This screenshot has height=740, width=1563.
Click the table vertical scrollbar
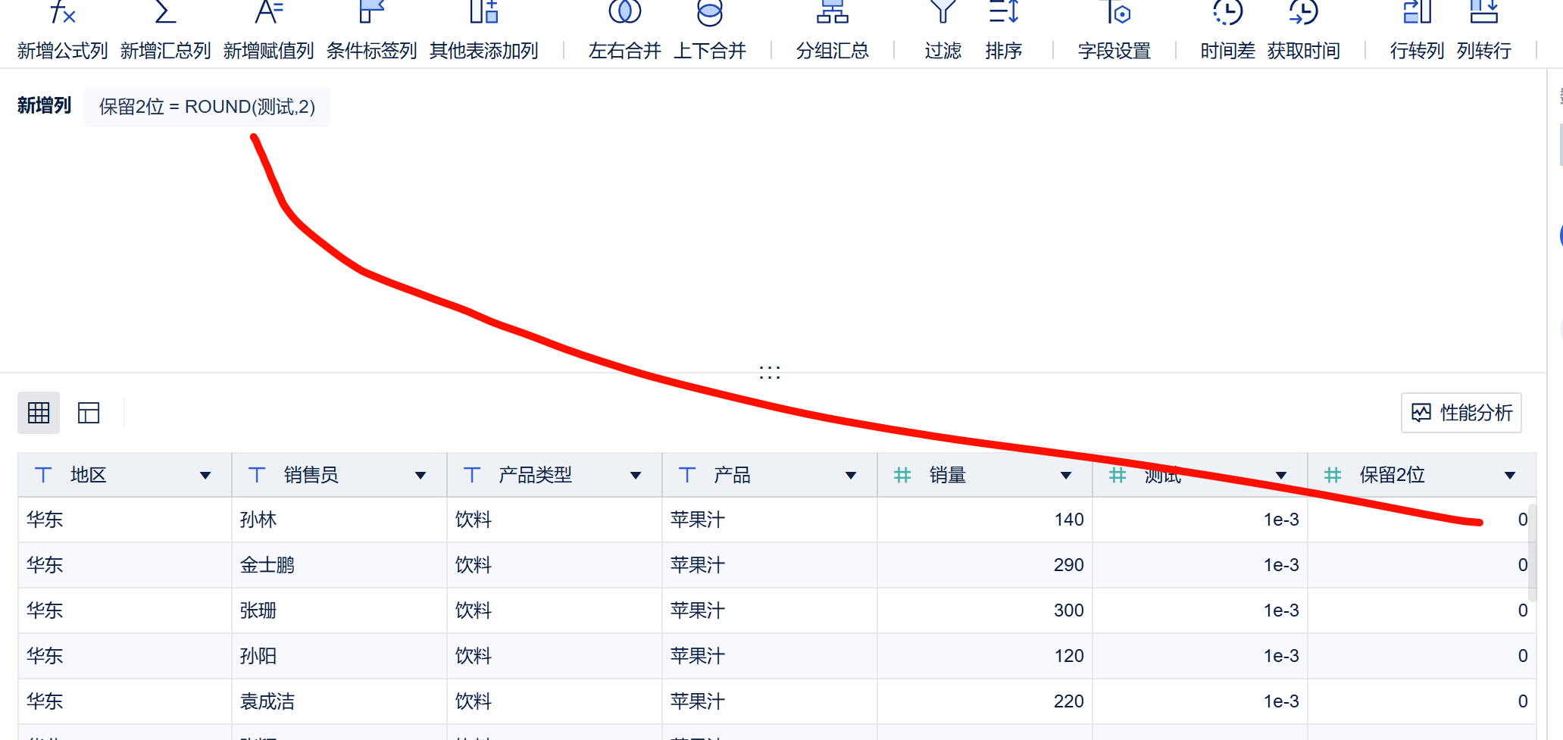tap(1532, 553)
